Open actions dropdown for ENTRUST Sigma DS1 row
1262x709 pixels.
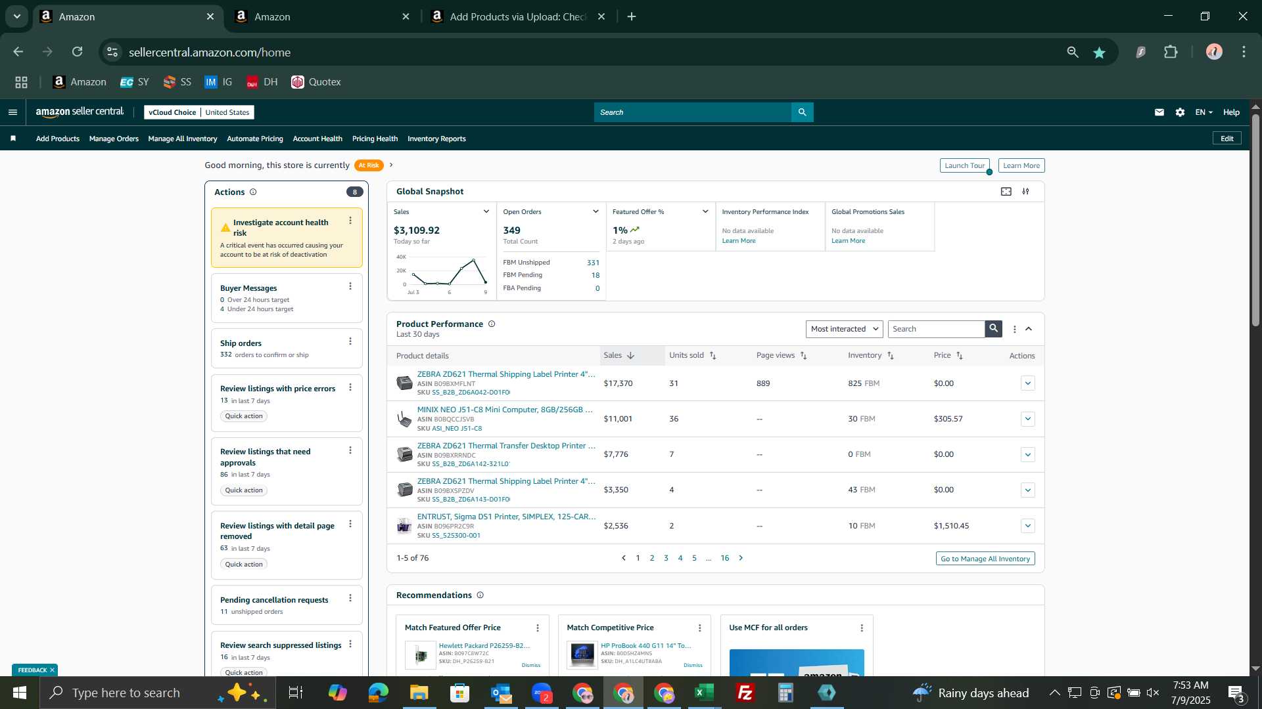click(1028, 526)
